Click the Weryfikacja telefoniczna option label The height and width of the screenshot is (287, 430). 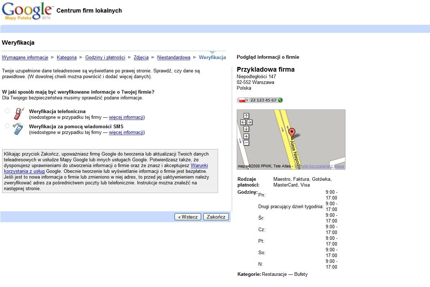tap(57, 111)
